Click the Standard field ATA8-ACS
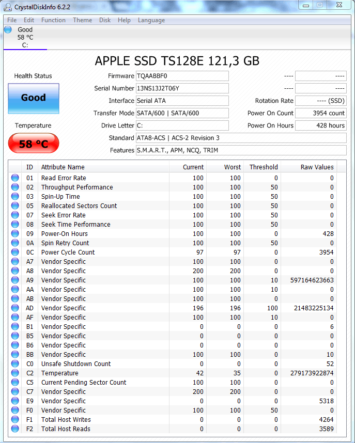This screenshot has width=355, height=443. point(241,138)
